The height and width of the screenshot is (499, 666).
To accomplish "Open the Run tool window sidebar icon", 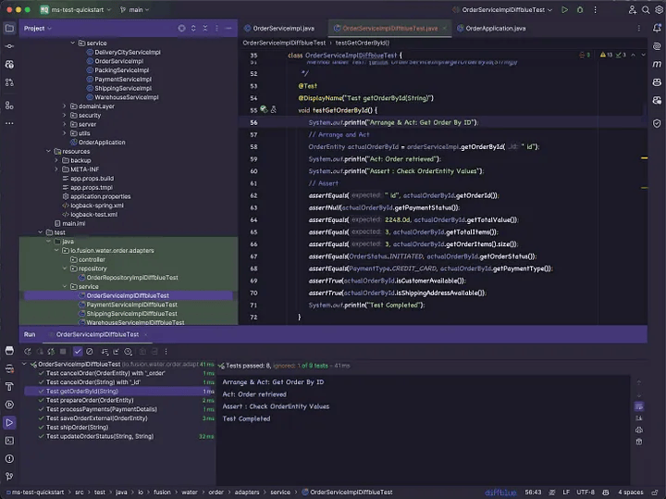I will click(x=9, y=422).
